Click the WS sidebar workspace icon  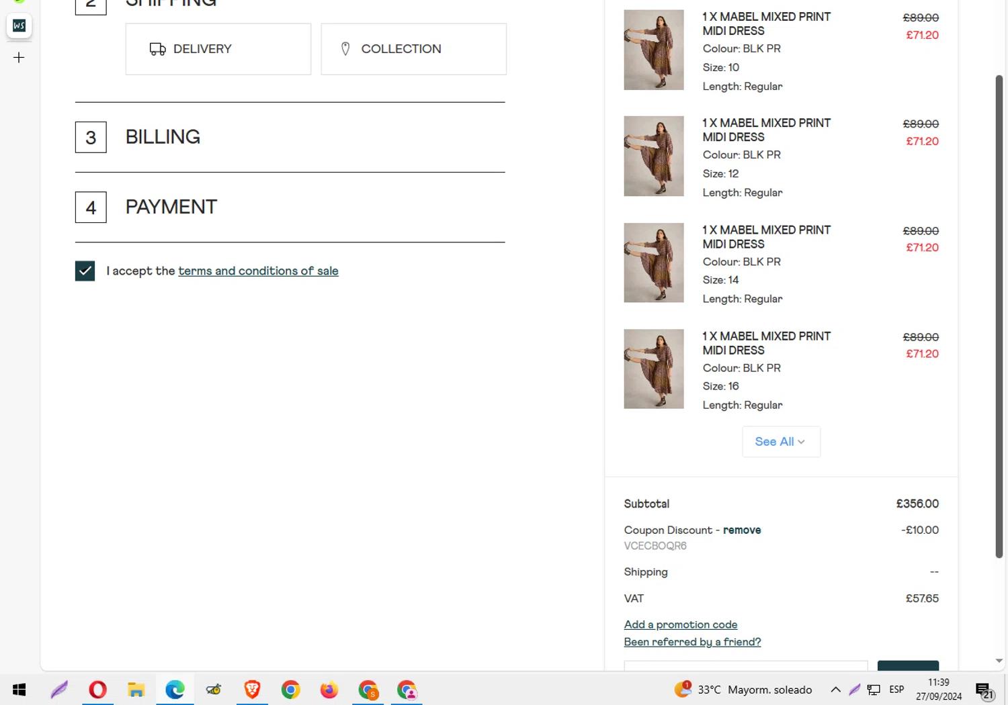tap(19, 26)
